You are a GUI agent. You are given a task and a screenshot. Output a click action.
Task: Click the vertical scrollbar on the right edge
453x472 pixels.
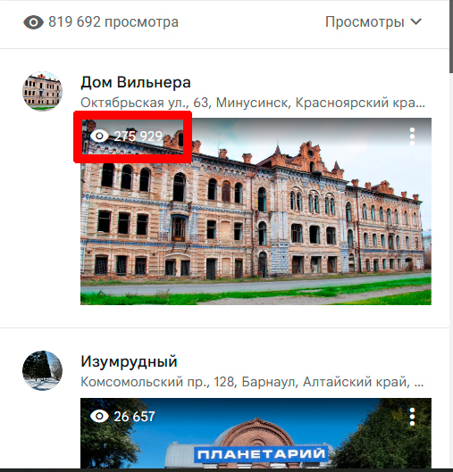click(x=451, y=36)
